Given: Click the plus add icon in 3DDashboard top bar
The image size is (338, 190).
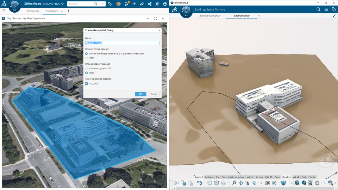Looking at the screenshot, I should click(x=134, y=4).
